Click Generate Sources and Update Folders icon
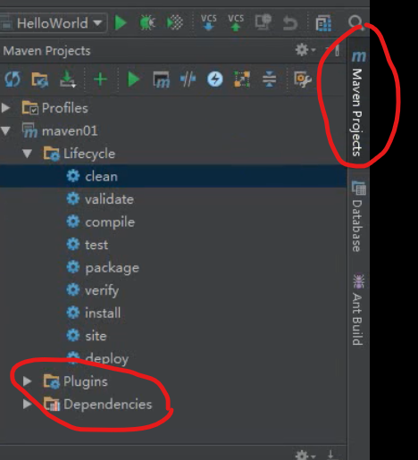This screenshot has height=460, width=418. click(39, 79)
